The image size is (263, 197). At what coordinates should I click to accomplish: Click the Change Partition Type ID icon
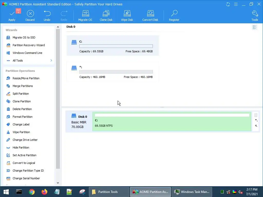8,171
